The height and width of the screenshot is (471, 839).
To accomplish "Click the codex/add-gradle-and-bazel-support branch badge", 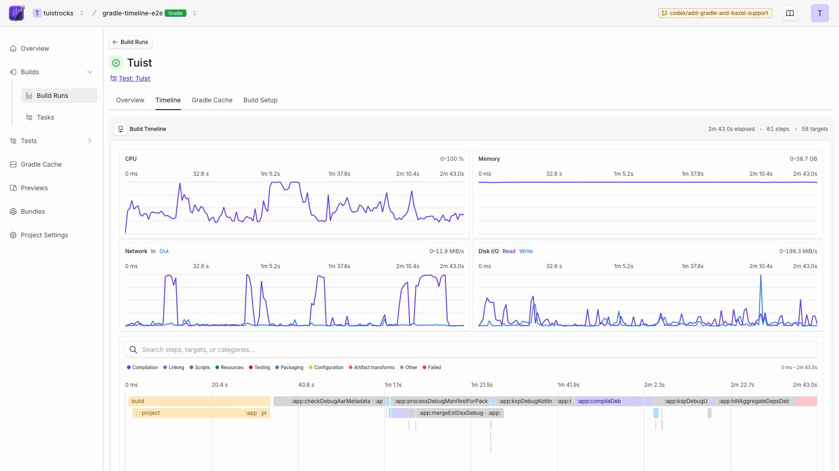I will click(x=715, y=13).
